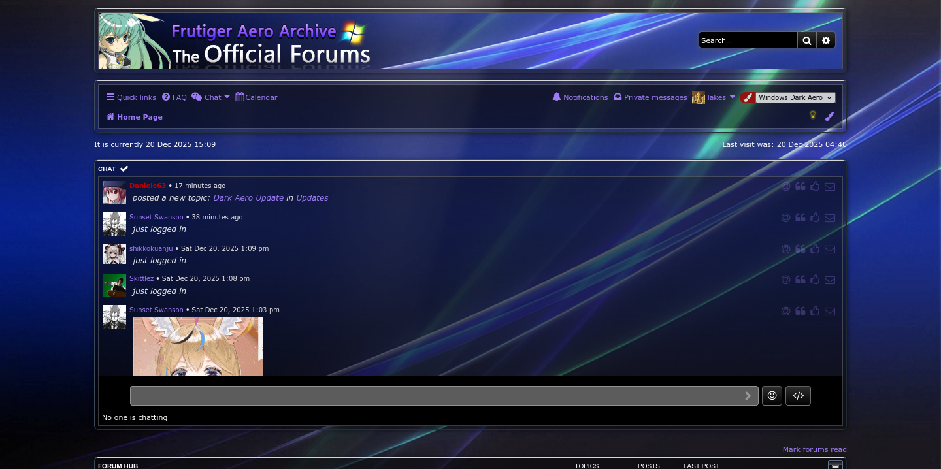Toggle the chat checkmark next to CHAT

tap(124, 169)
